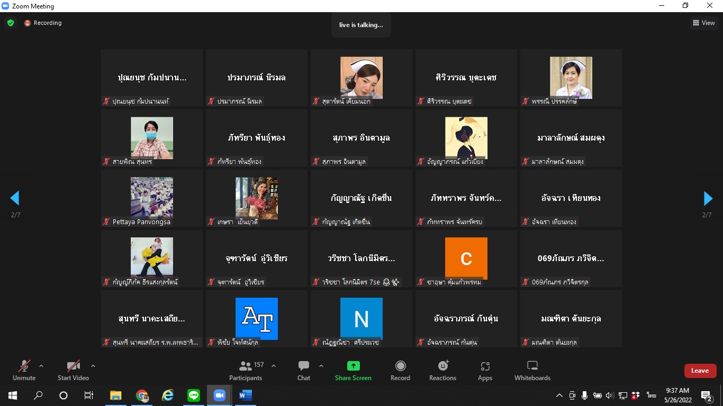Turn on camera with Start Video

tap(73, 370)
